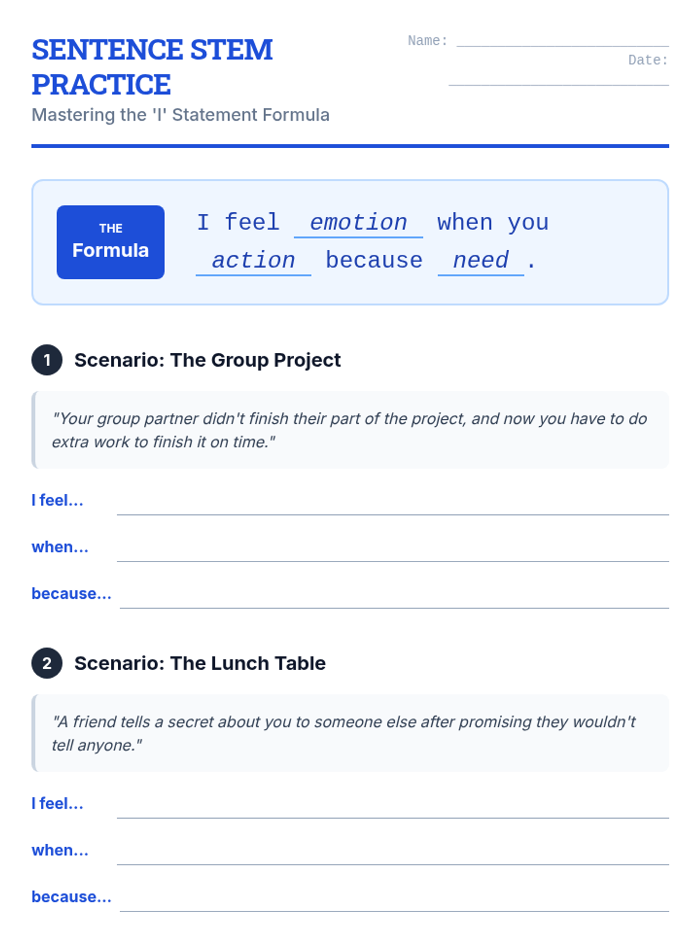Click the friend tells a secret quote box

point(350,733)
